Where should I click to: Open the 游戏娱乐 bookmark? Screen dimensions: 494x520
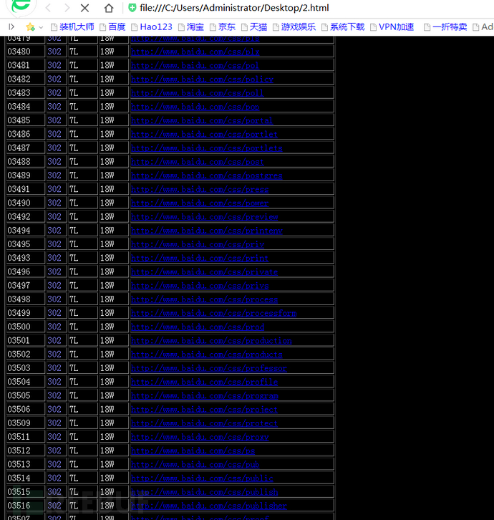pos(294,27)
